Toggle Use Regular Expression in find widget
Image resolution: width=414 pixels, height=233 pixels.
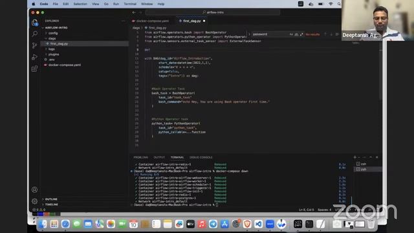301,34
